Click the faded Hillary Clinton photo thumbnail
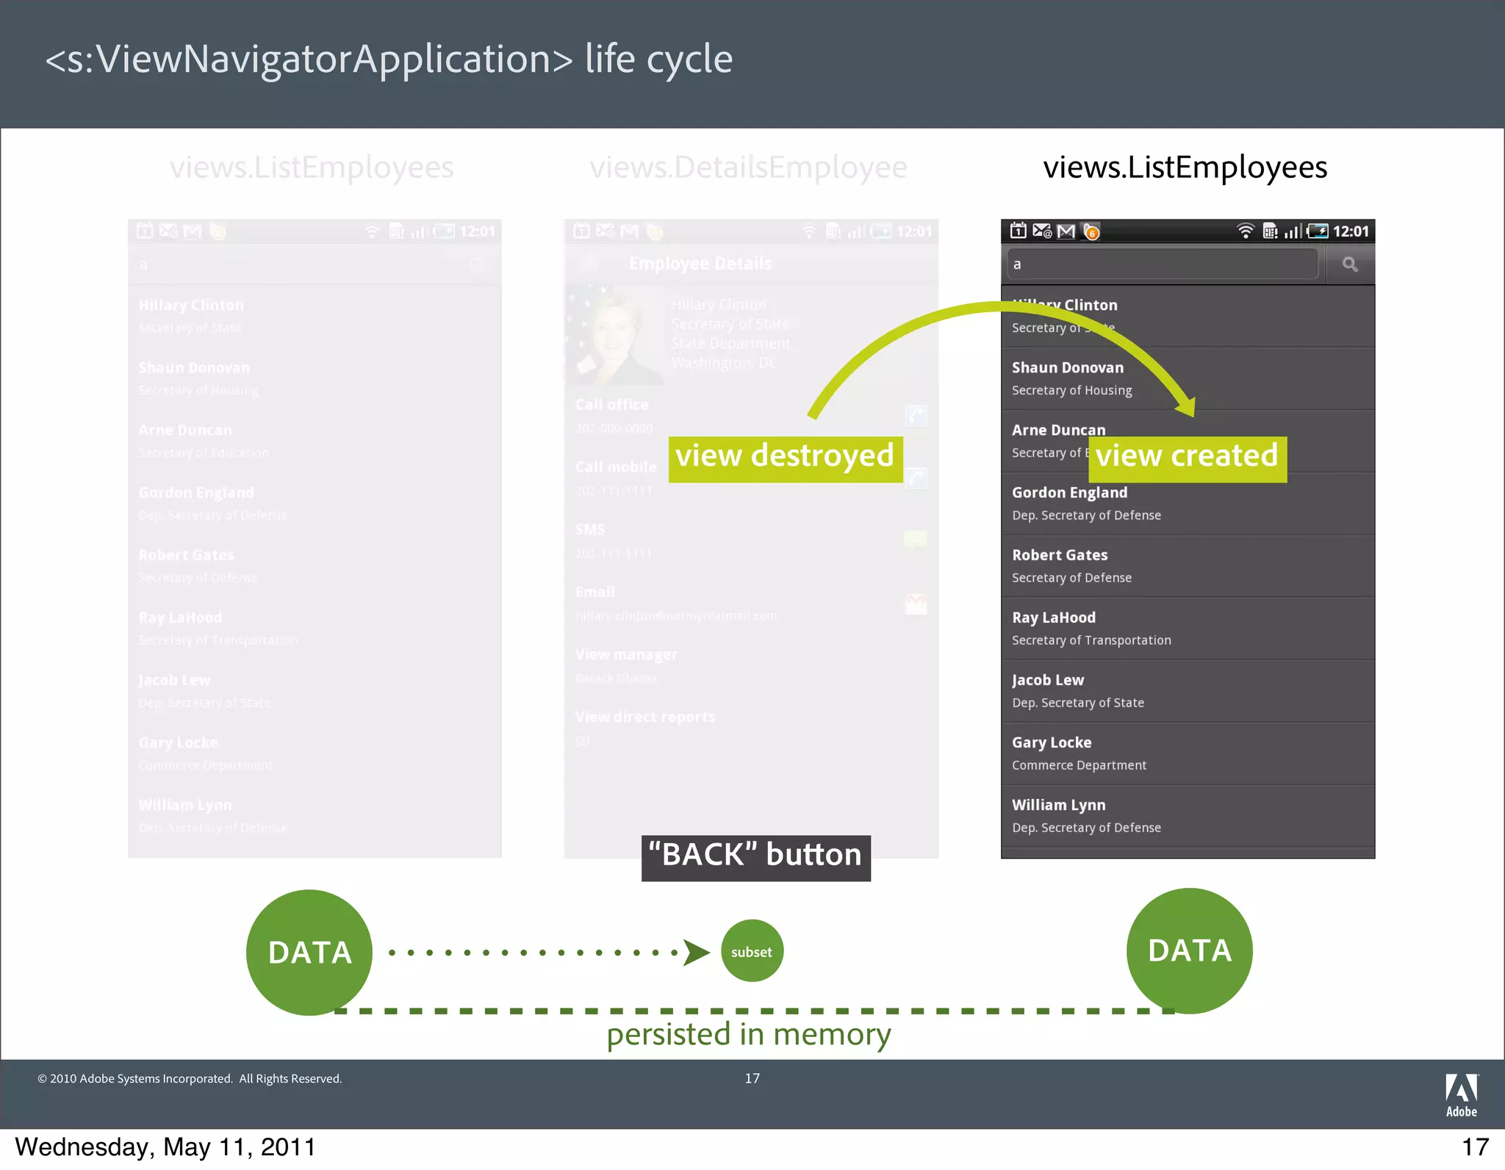The height and width of the screenshot is (1170, 1505). 614,335
